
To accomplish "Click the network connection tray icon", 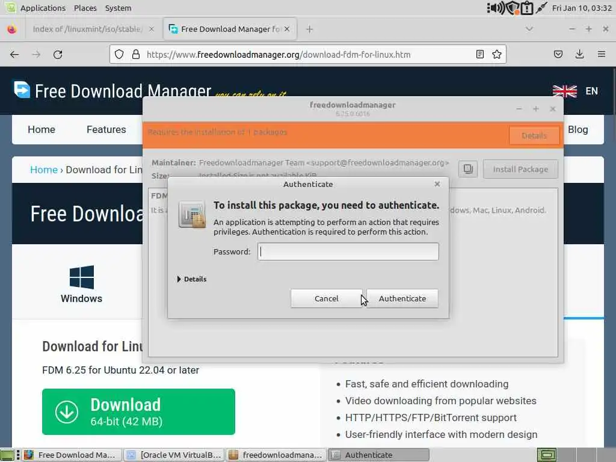I will [x=541, y=8].
